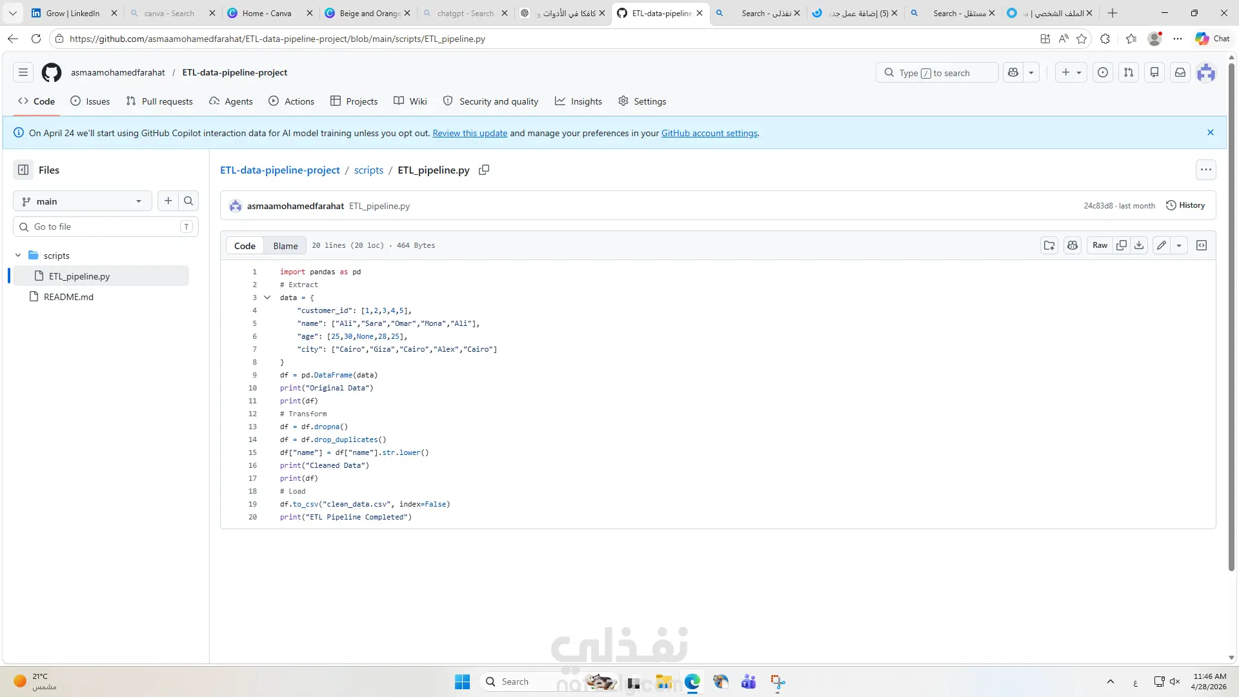Image resolution: width=1239 pixels, height=697 pixels.
Task: Navigate to scripts breadcrumb folder
Action: coord(368,170)
